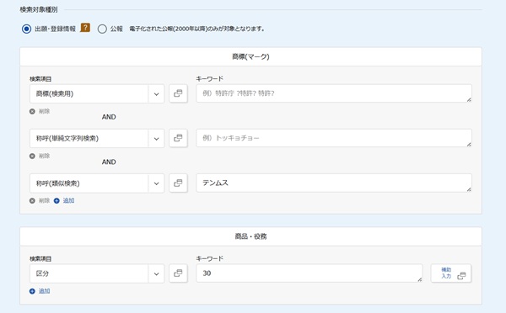506x313 pixels.
Task: Click the 商品・役務 section header
Action: coord(250,236)
